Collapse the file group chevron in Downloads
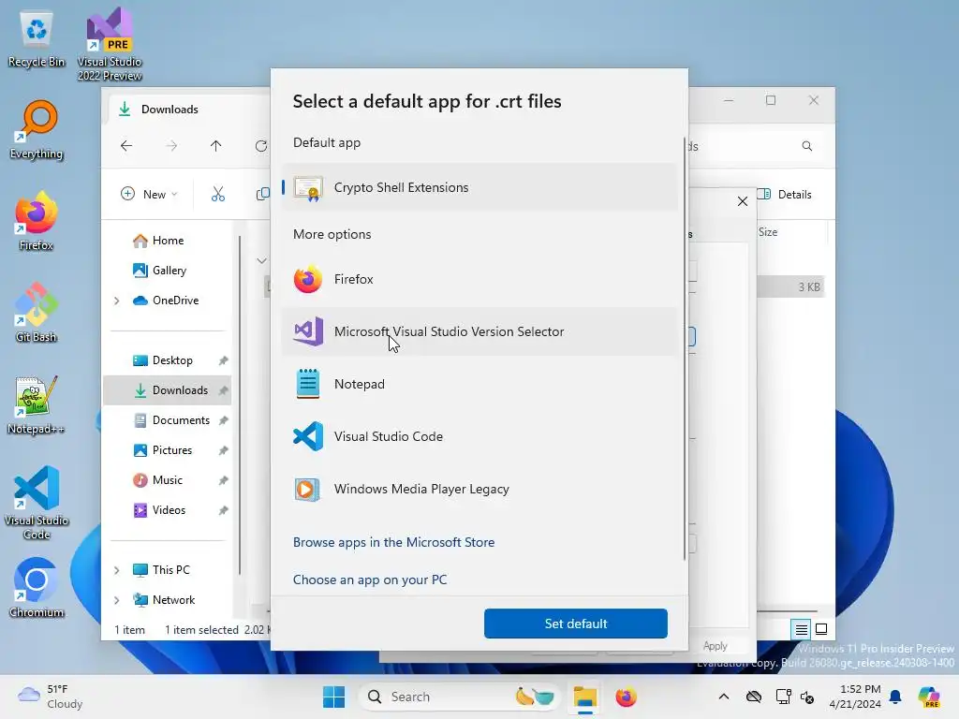The width and height of the screenshot is (959, 719). click(262, 261)
